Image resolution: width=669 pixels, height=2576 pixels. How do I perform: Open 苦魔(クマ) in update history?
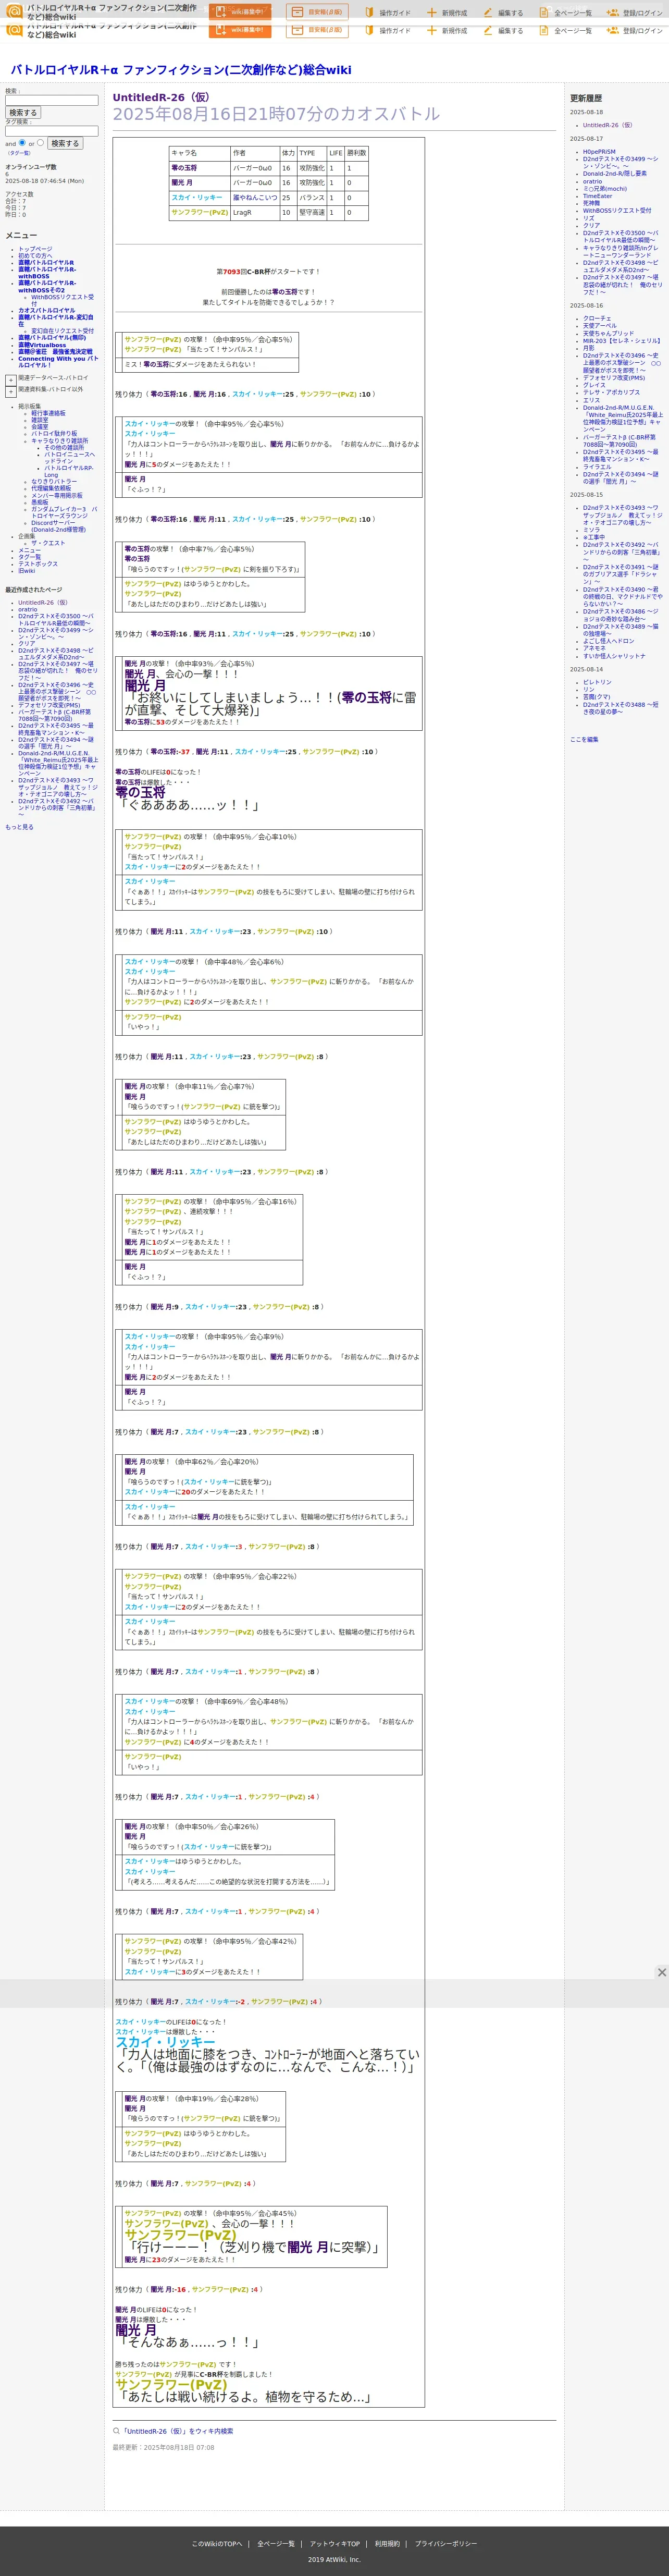[x=597, y=697]
